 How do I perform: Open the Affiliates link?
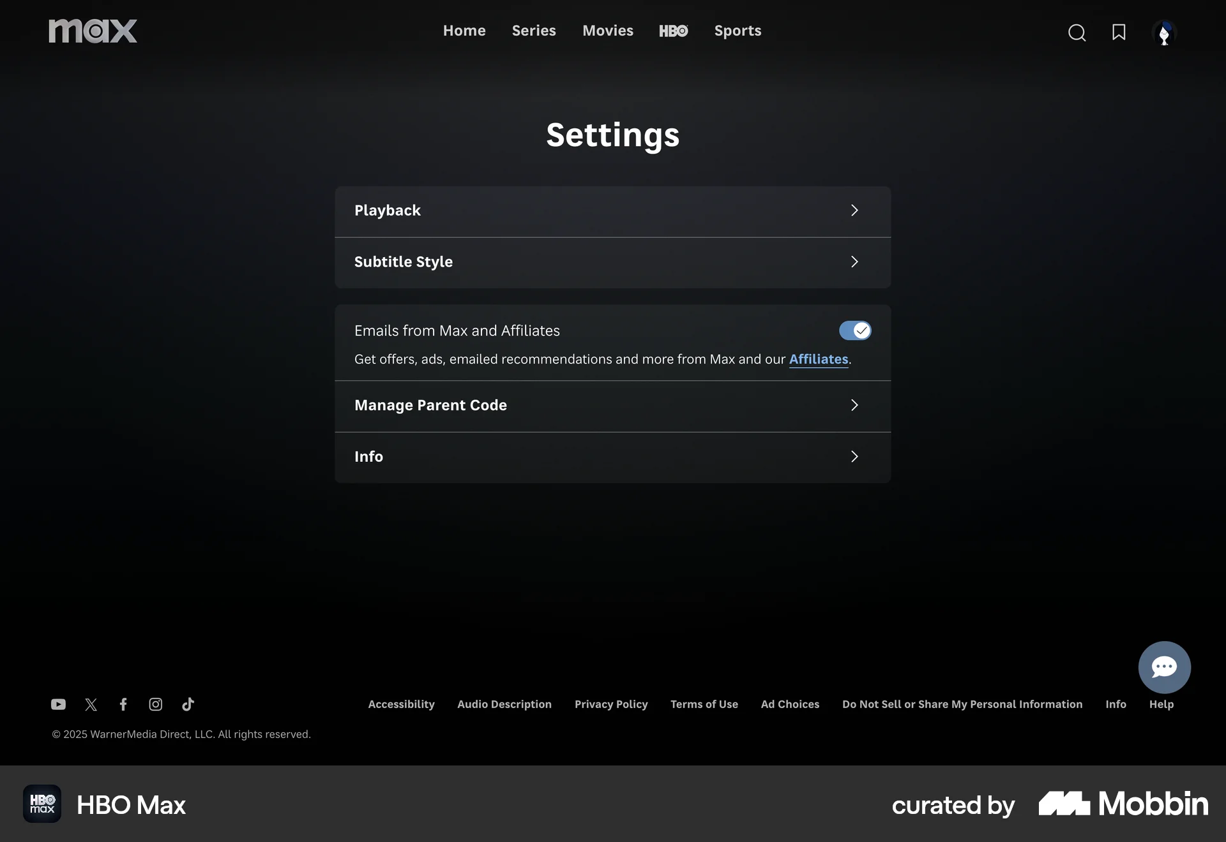tap(818, 359)
